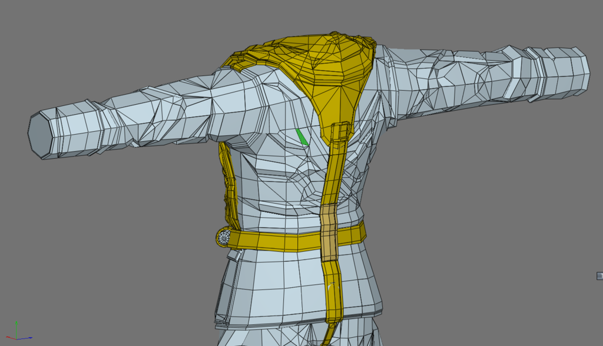Viewport: 603px width, 346px height.
Task: Select the tan segment of diagonal strap
Action: 329,232
